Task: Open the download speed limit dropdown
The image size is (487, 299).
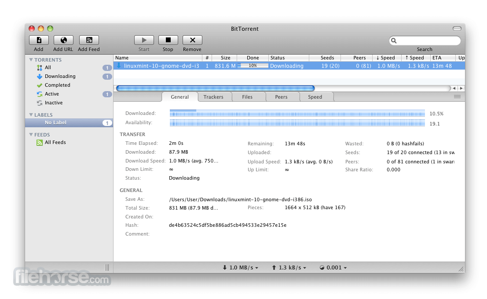Action: [x=241, y=268]
